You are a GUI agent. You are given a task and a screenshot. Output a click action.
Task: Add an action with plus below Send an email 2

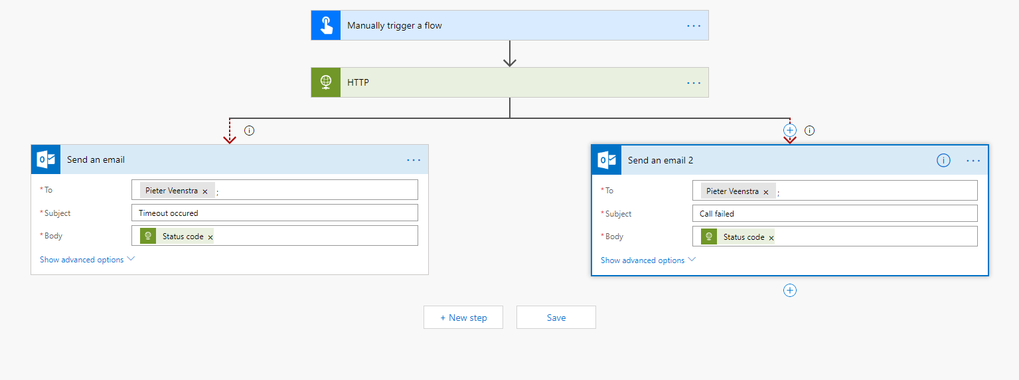pos(789,290)
